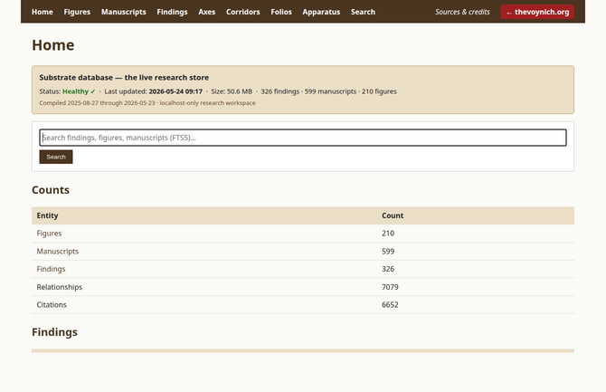The image size is (606, 392).
Task: Open Findings in navigation bar
Action: point(172,12)
